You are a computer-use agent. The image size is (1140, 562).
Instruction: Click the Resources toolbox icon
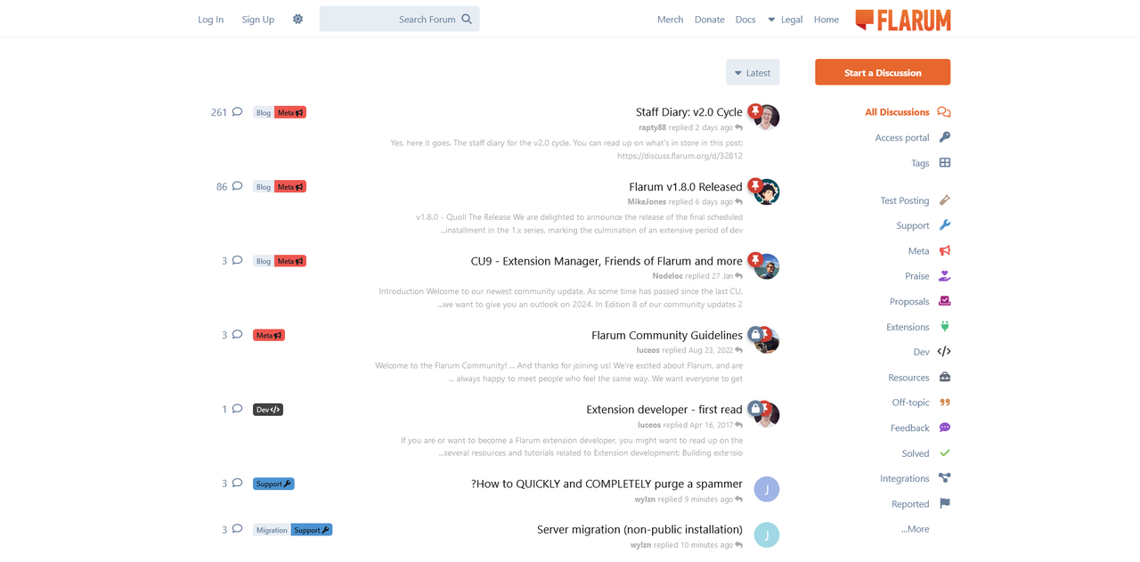[945, 378]
